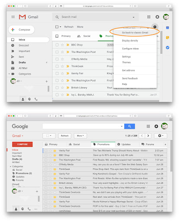This screenshot has width=179, height=222.
Task: Open select-all dropdown arrow in new Gmail toolbar
Action: coord(60,27)
